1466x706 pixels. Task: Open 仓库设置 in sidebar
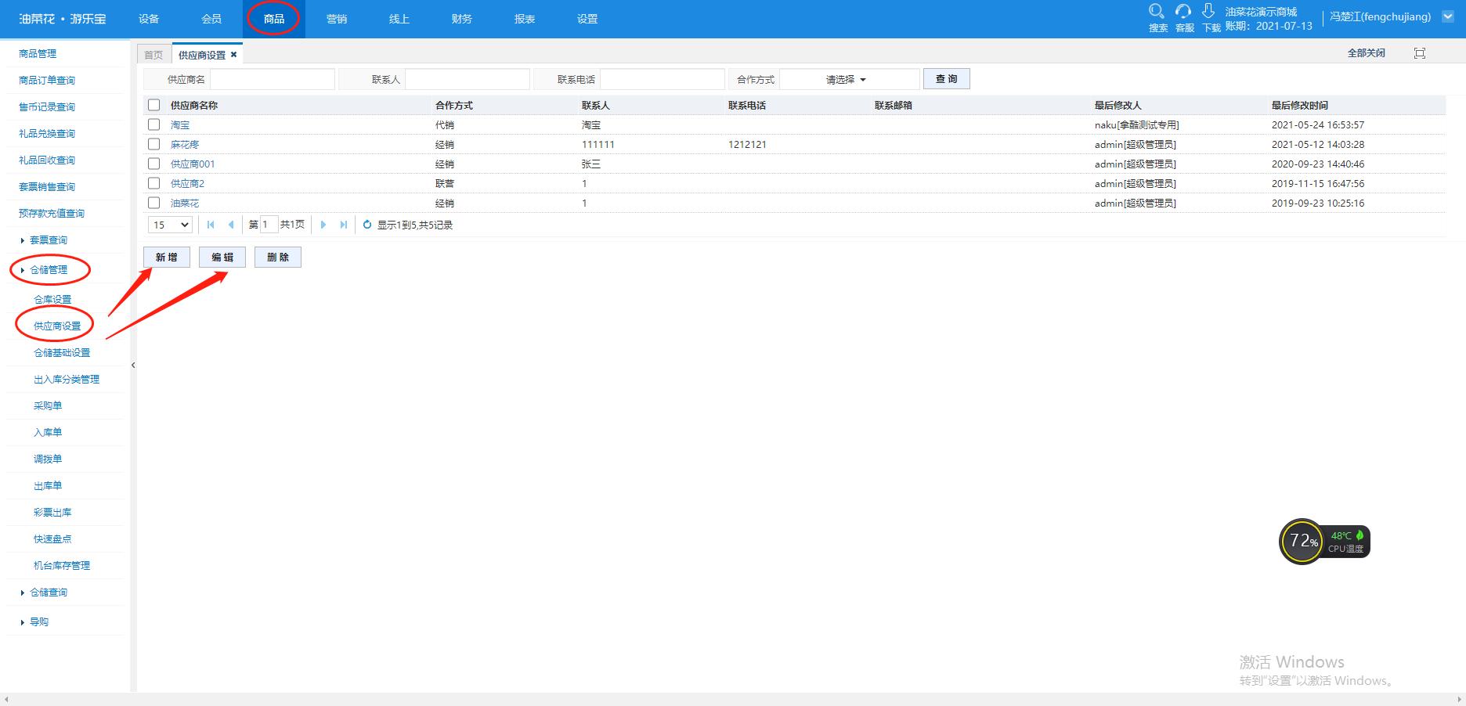point(52,300)
